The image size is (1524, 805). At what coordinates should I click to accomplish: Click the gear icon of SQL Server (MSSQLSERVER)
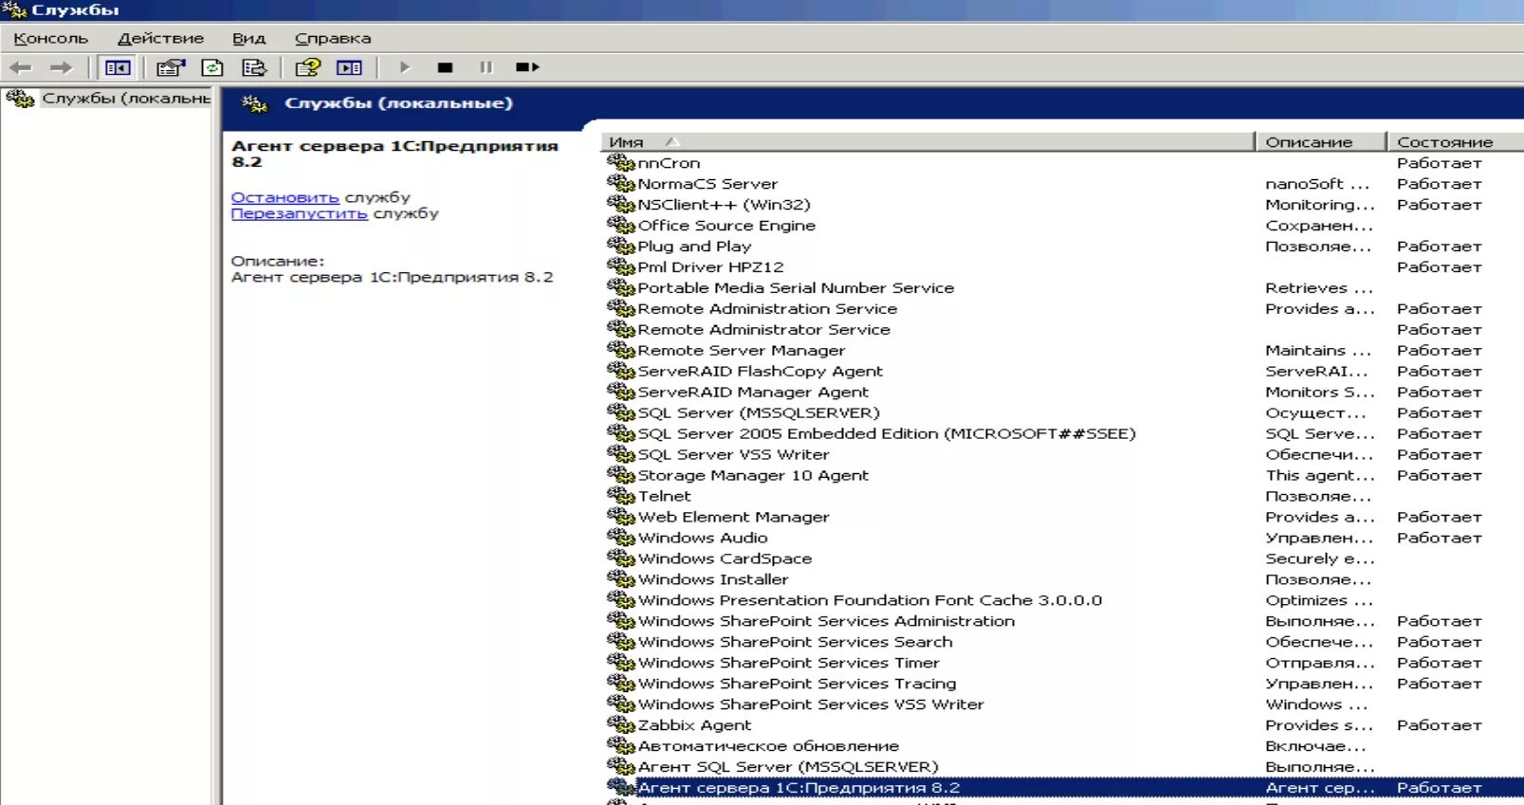[x=620, y=412]
